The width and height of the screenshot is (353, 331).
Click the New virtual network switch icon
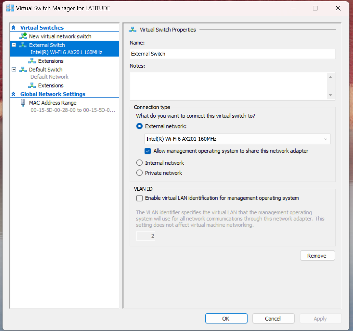tap(23, 36)
